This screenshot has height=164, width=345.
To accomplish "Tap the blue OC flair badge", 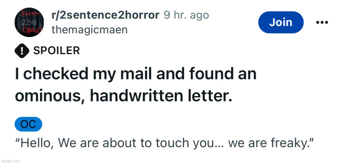I will click(x=28, y=124).
